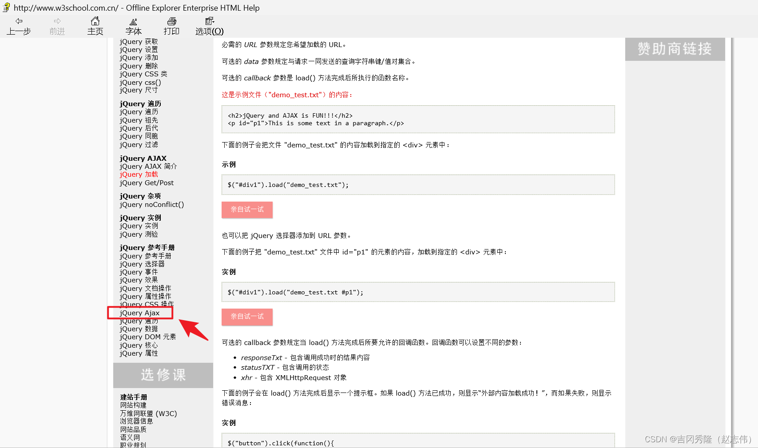Click the red demo_test.txt note line
The width and height of the screenshot is (758, 448).
(287, 95)
